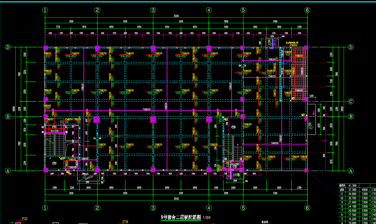This screenshot has width=376, height=224.
Task: Click yellow rebar label 2?16
Action: (x=125, y=221)
